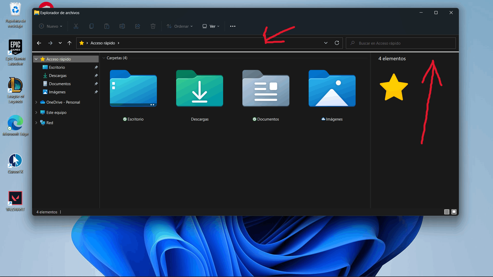This screenshot has width=493, height=277.
Task: Click the 4 elementos status bar text
Action: coord(47,212)
